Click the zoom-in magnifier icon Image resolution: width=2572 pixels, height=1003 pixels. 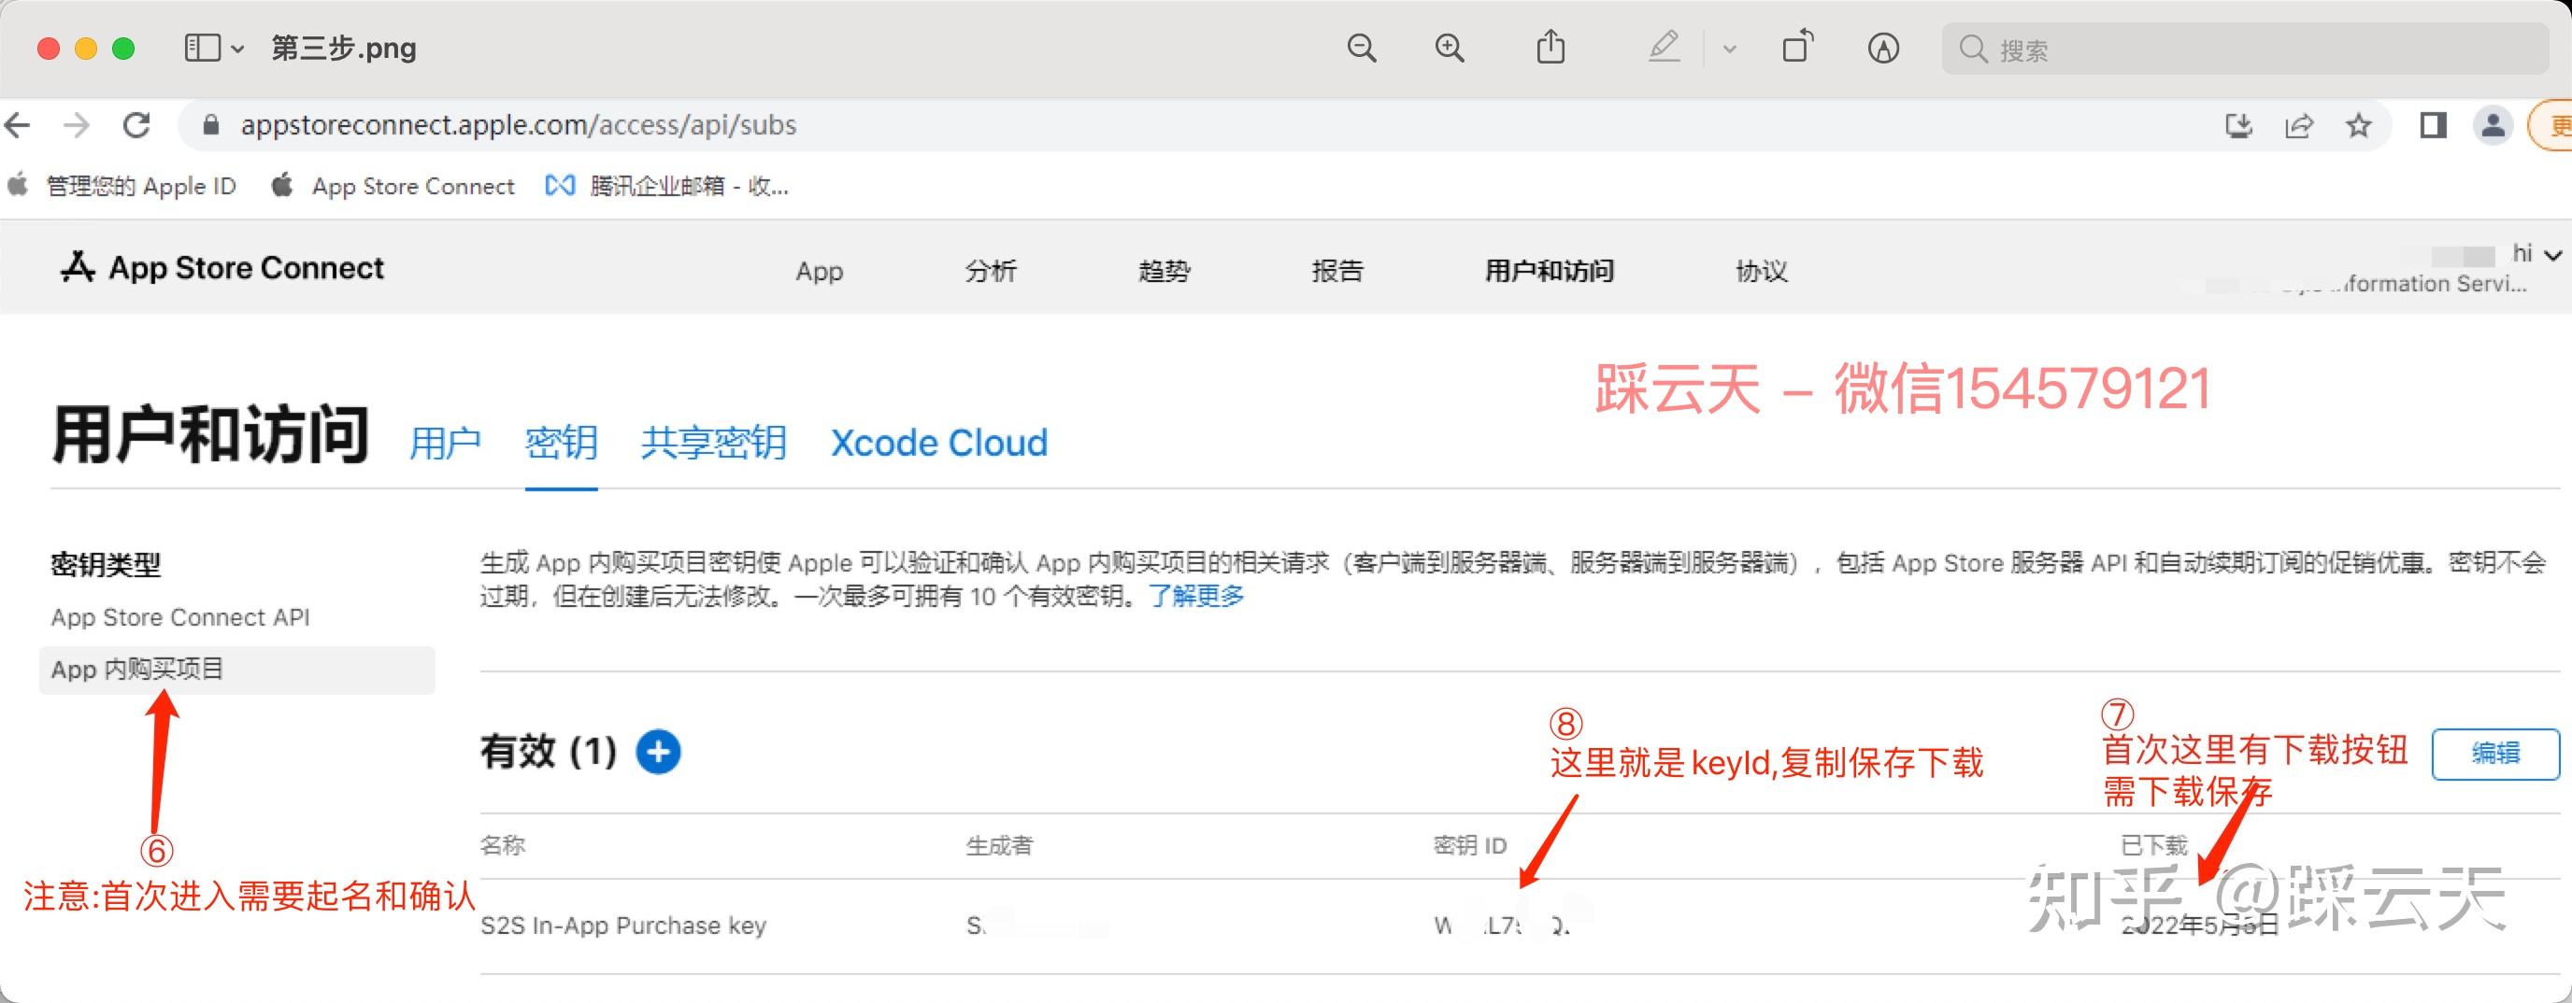(x=1449, y=48)
